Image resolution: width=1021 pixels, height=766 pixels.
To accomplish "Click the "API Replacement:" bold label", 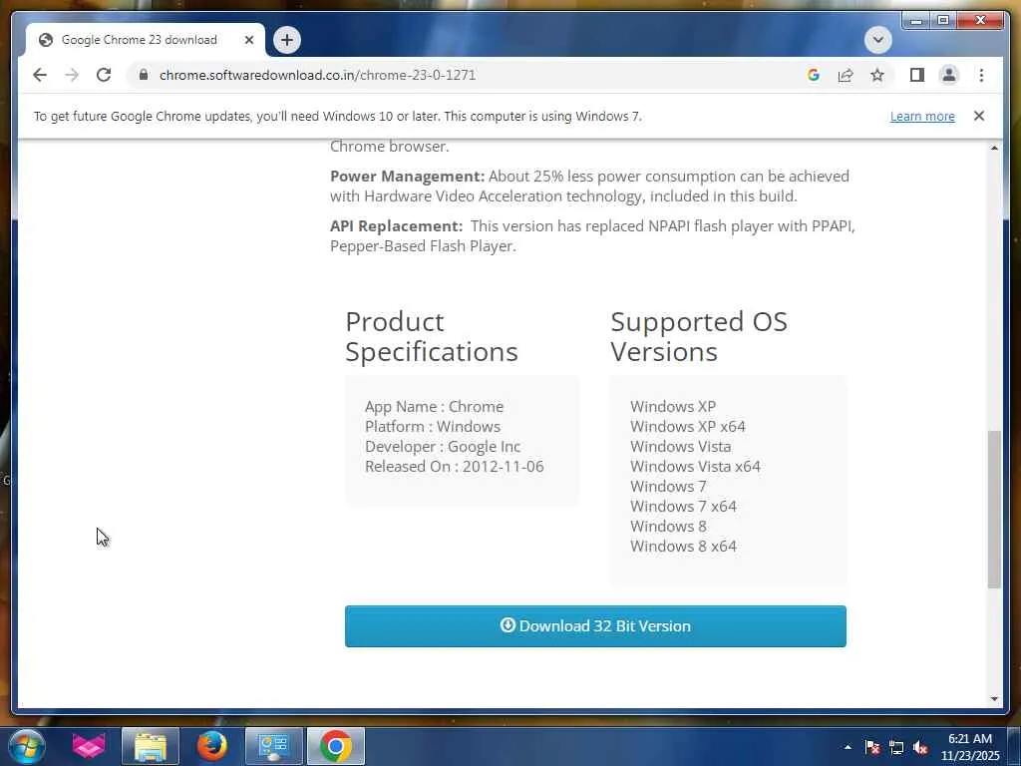I will tap(396, 226).
